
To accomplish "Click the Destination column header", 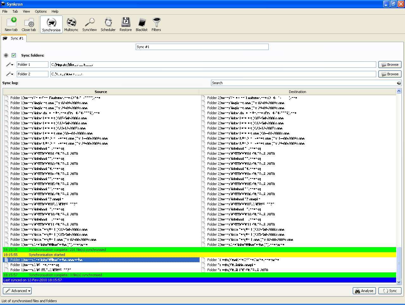I will click(x=297, y=92).
